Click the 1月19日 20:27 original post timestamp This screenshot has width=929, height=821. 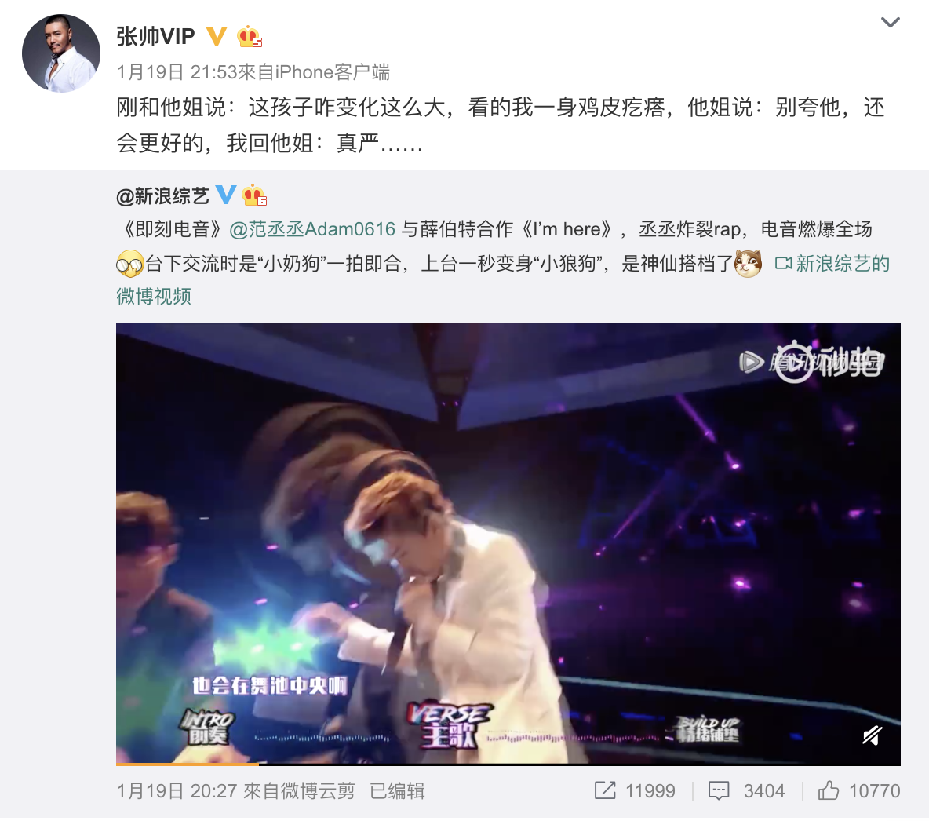click(x=177, y=790)
